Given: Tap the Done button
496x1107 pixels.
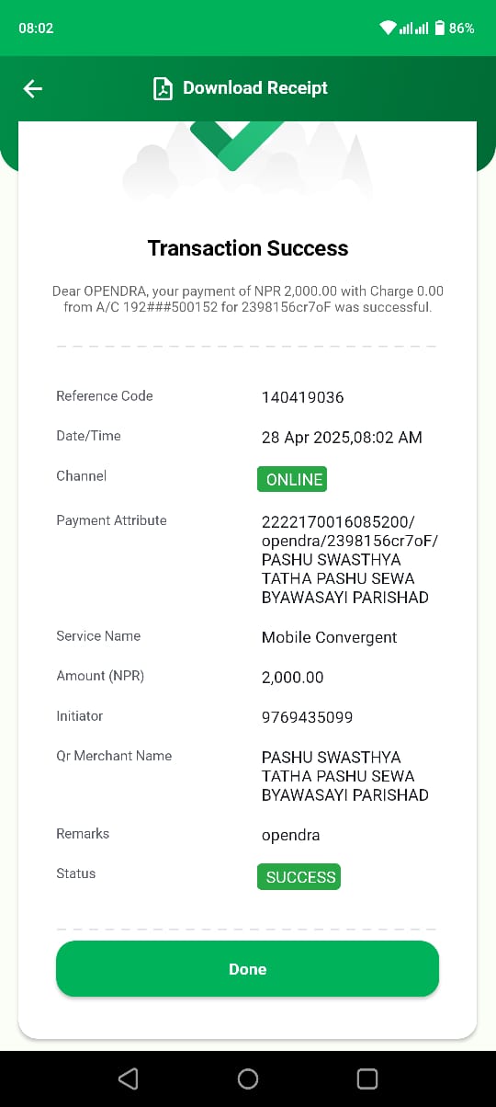Looking at the screenshot, I should tap(247, 969).
